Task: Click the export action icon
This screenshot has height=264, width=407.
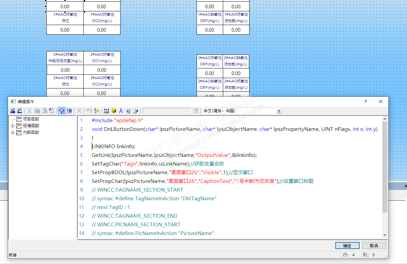Action: pyautogui.click(x=136, y=111)
